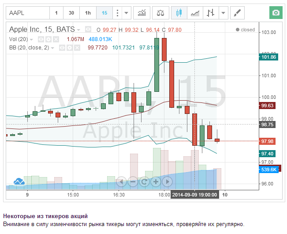Select the bar chart style

(211, 13)
